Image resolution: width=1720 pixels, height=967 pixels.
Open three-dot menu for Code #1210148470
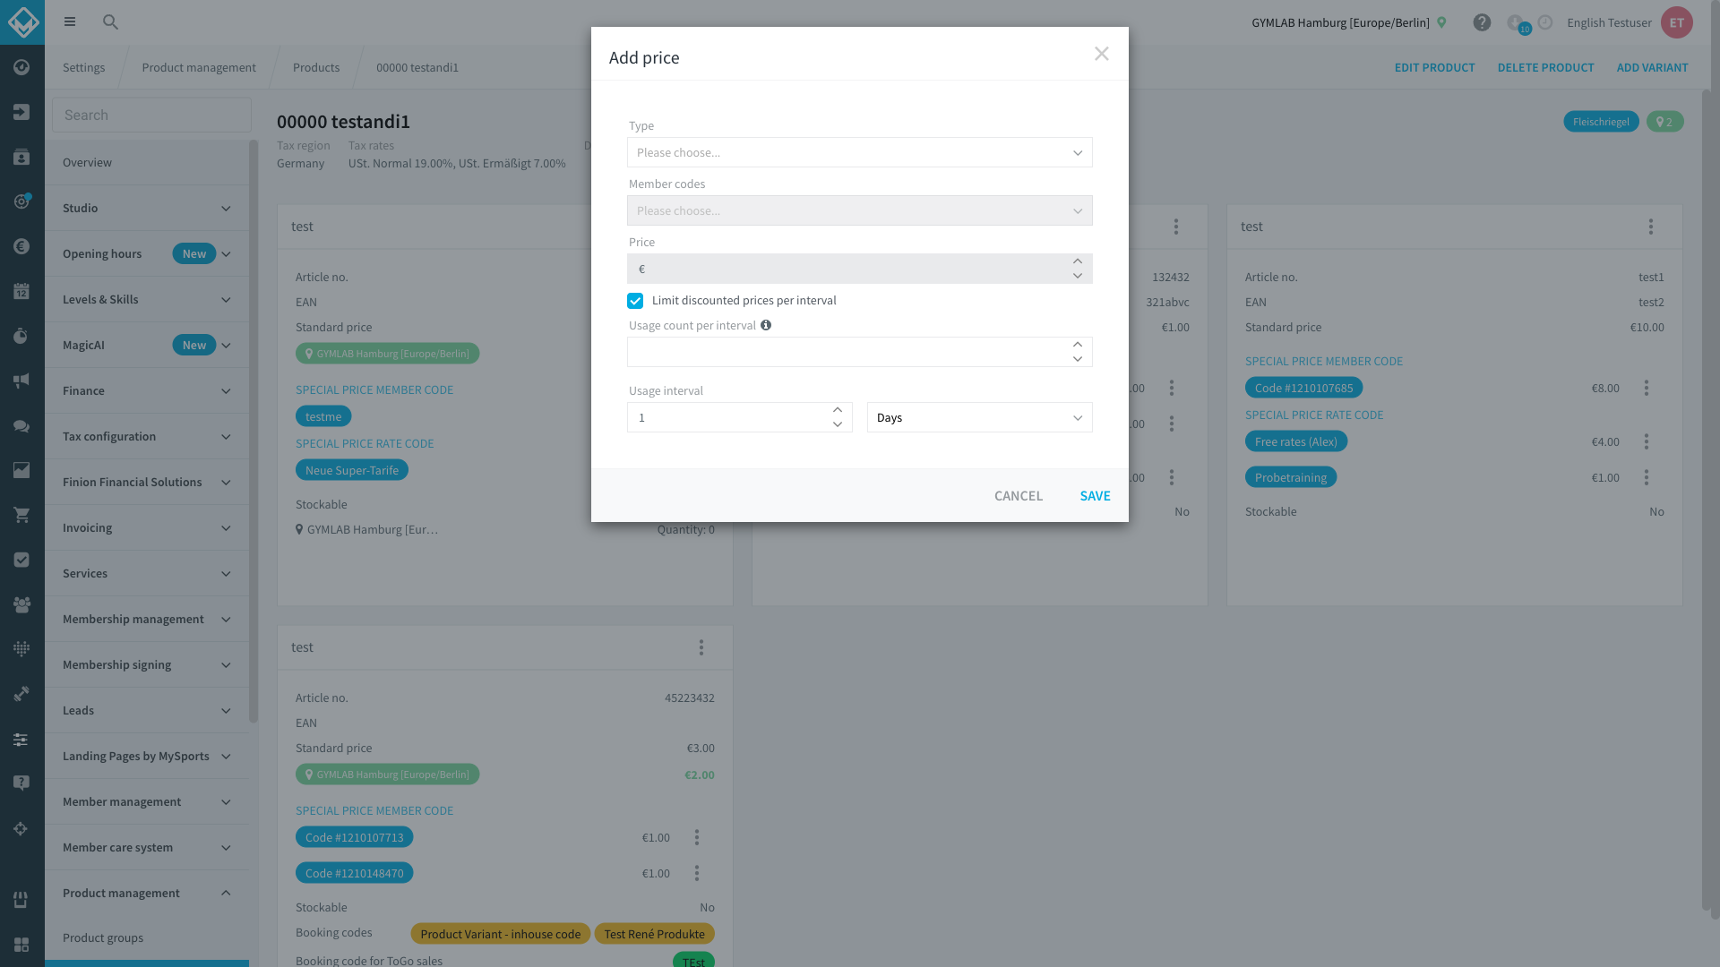(696, 873)
